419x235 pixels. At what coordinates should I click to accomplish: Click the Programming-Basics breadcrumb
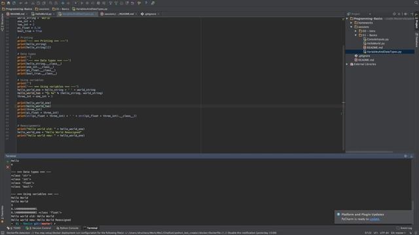point(17,8)
